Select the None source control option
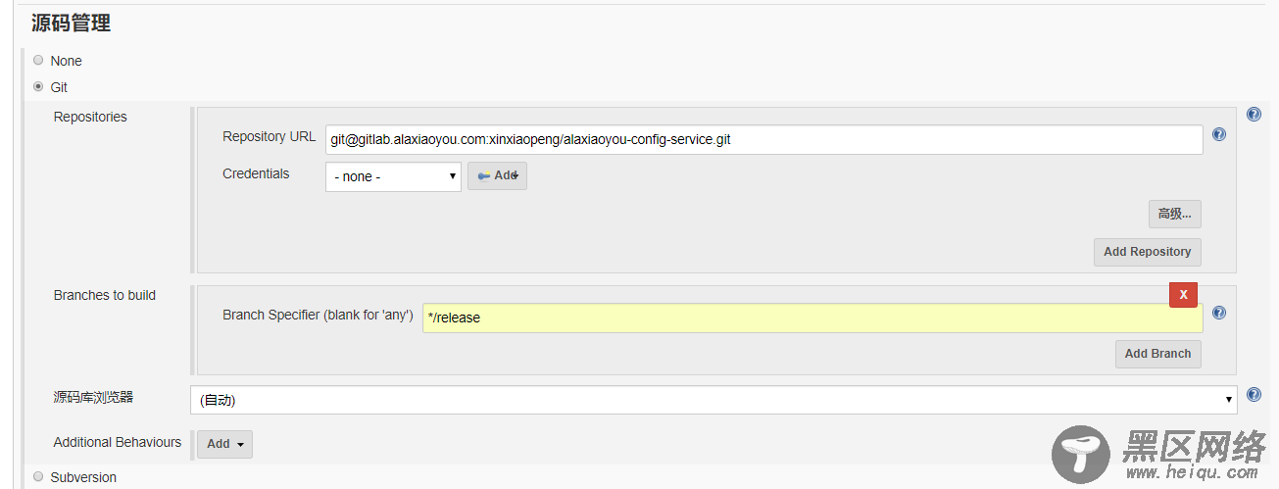The height and width of the screenshot is (489, 1279). point(38,60)
